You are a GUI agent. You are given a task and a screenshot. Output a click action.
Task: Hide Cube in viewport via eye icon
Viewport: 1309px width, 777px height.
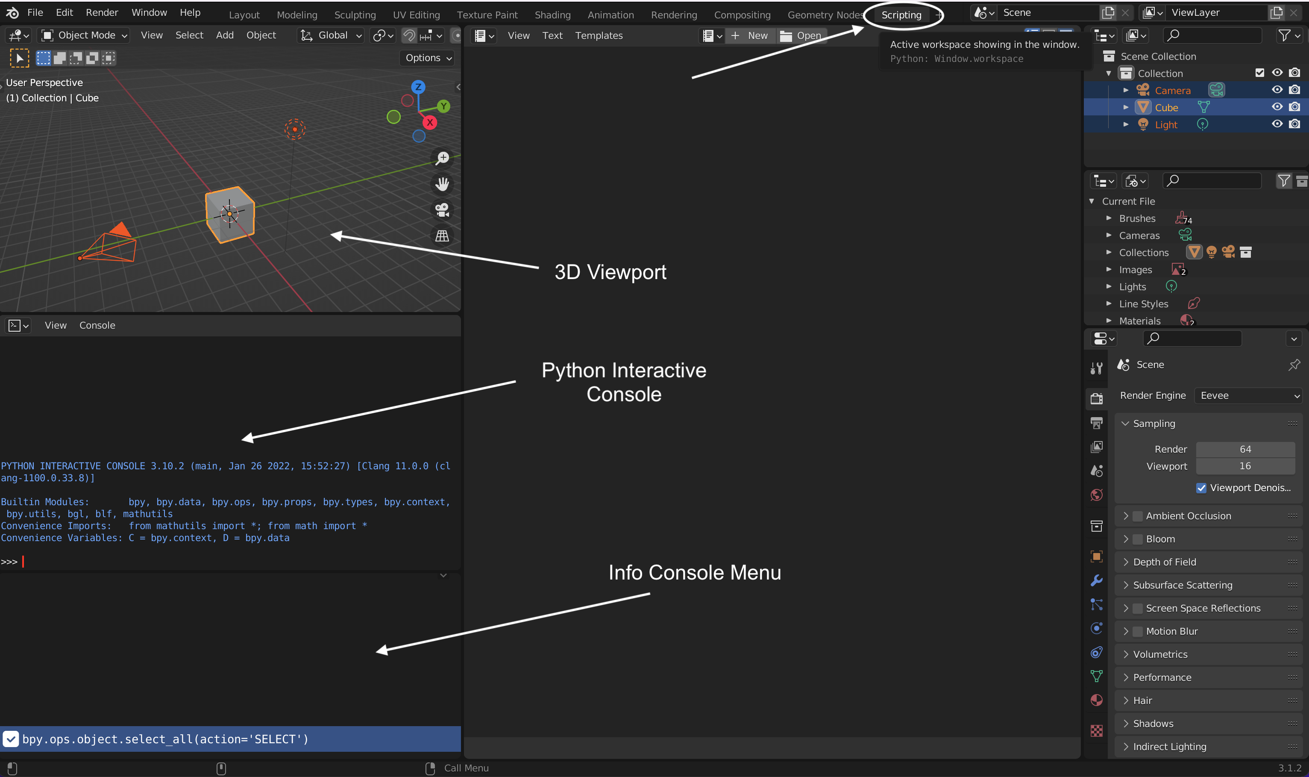pos(1277,107)
